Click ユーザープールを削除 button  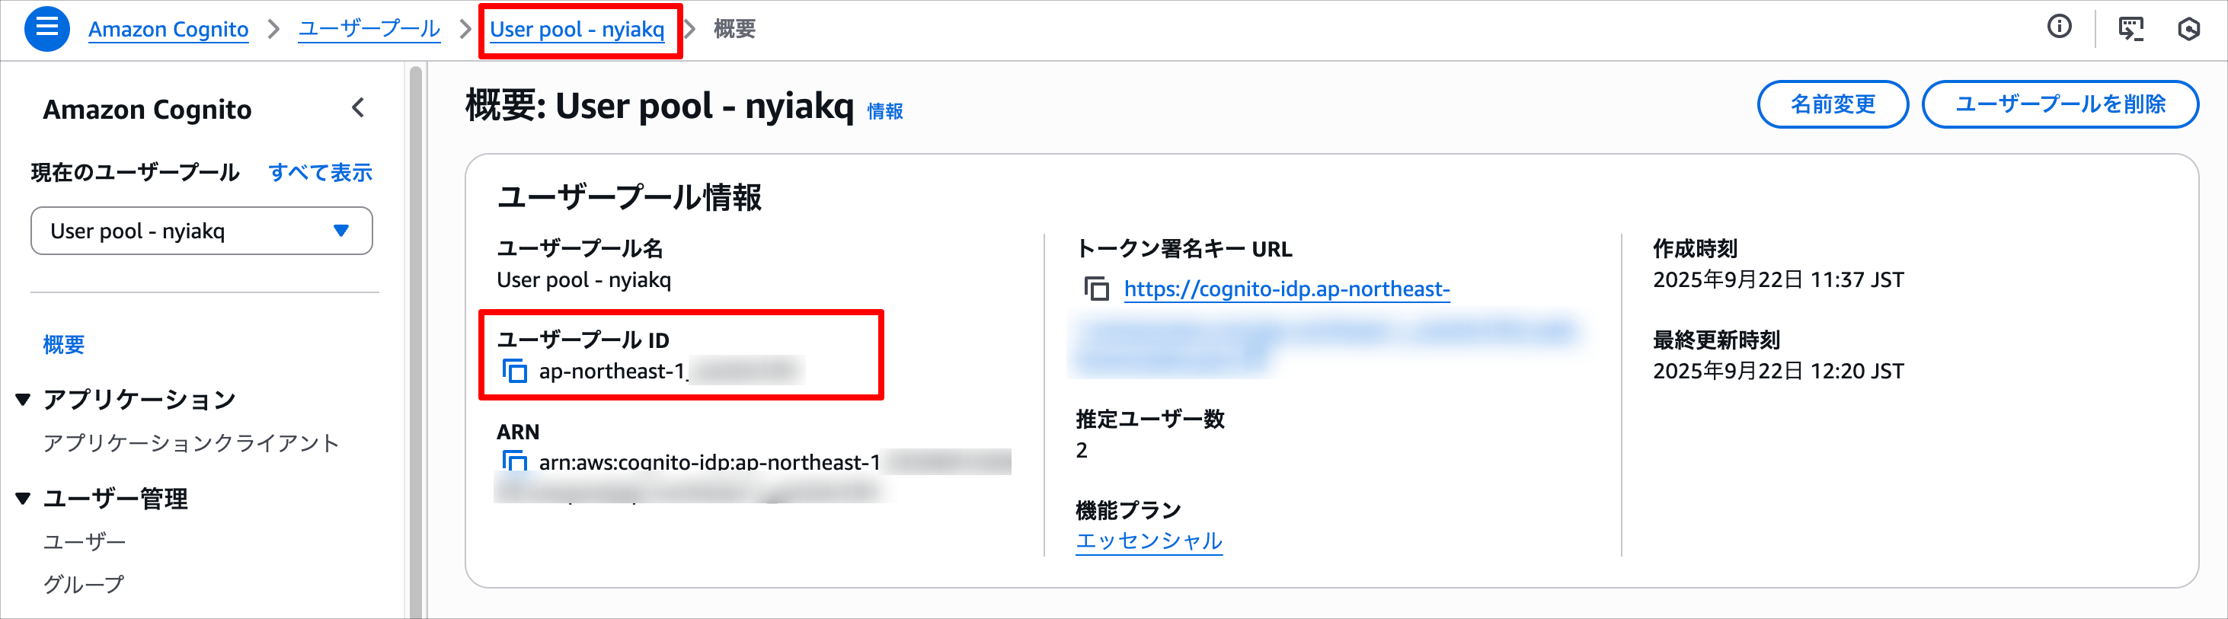2060,104
